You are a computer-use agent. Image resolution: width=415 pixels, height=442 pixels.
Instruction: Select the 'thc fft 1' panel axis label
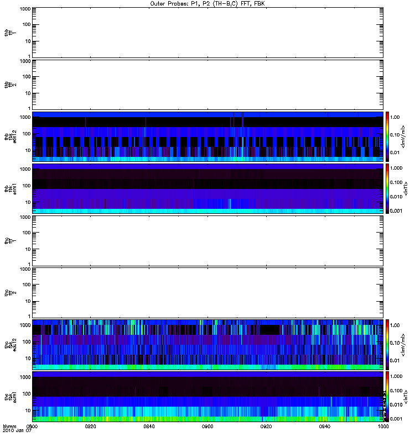[10, 241]
